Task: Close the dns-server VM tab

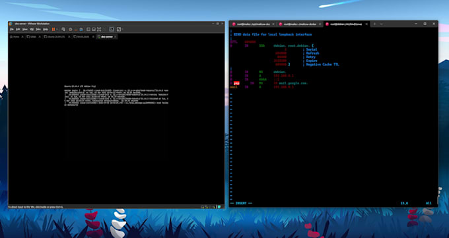Action: [116, 37]
